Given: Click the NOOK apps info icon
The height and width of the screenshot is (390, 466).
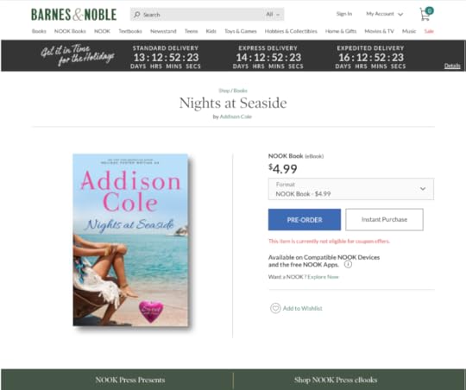Looking at the screenshot, I should (348, 264).
